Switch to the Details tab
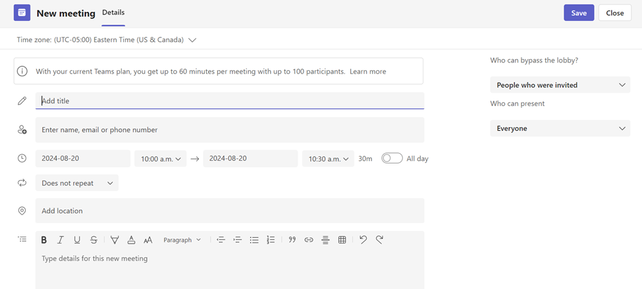The height and width of the screenshot is (289, 642). [x=113, y=12]
